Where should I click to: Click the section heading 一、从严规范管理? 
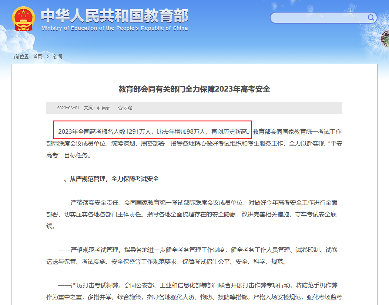pyautogui.click(x=108, y=179)
